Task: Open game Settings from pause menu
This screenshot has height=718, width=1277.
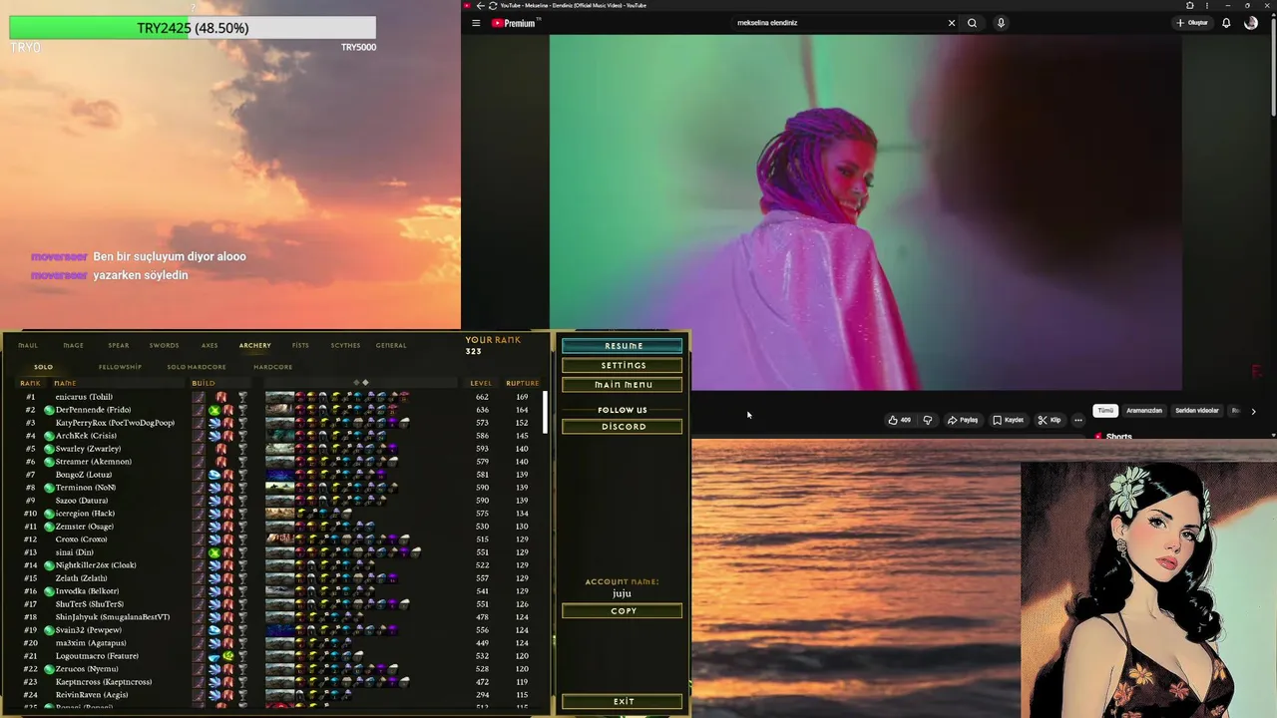Action: coord(623,365)
